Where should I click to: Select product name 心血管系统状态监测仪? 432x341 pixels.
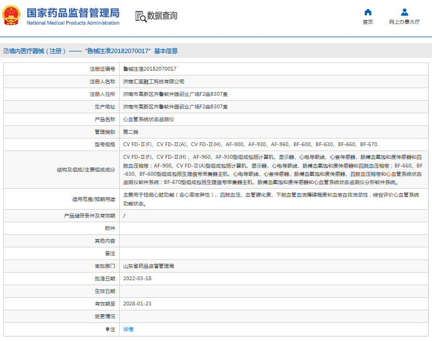[x=149, y=119]
